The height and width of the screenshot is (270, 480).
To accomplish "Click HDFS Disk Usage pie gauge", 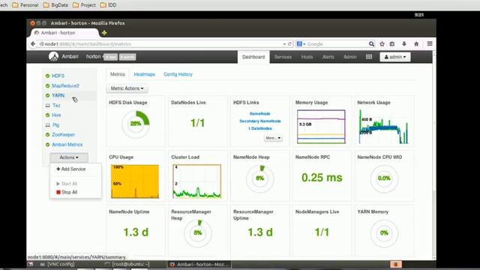I will pos(136,124).
